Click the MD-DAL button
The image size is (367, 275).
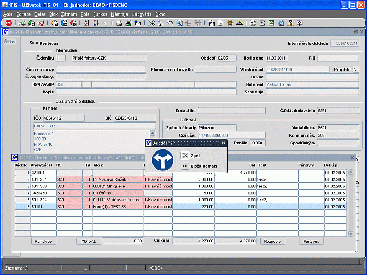88,241
